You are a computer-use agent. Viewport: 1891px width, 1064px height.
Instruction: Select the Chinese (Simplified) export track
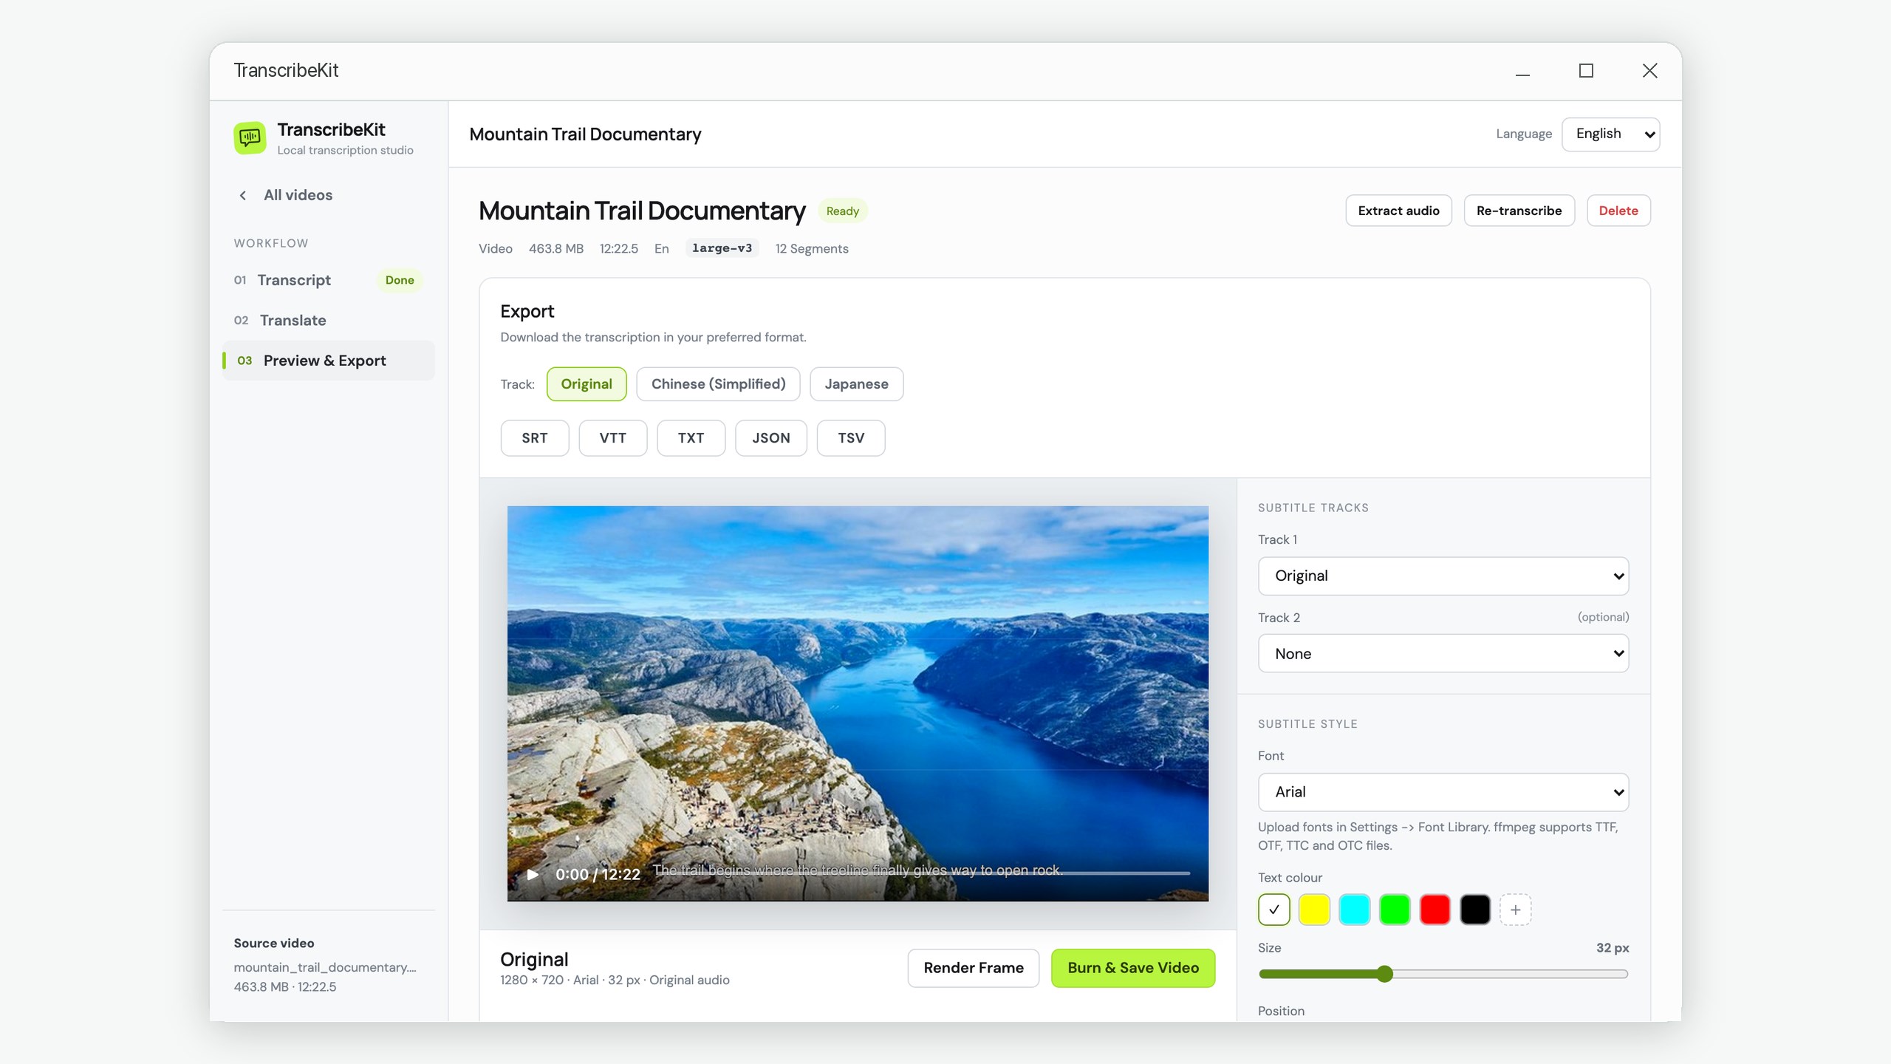pyautogui.click(x=718, y=384)
